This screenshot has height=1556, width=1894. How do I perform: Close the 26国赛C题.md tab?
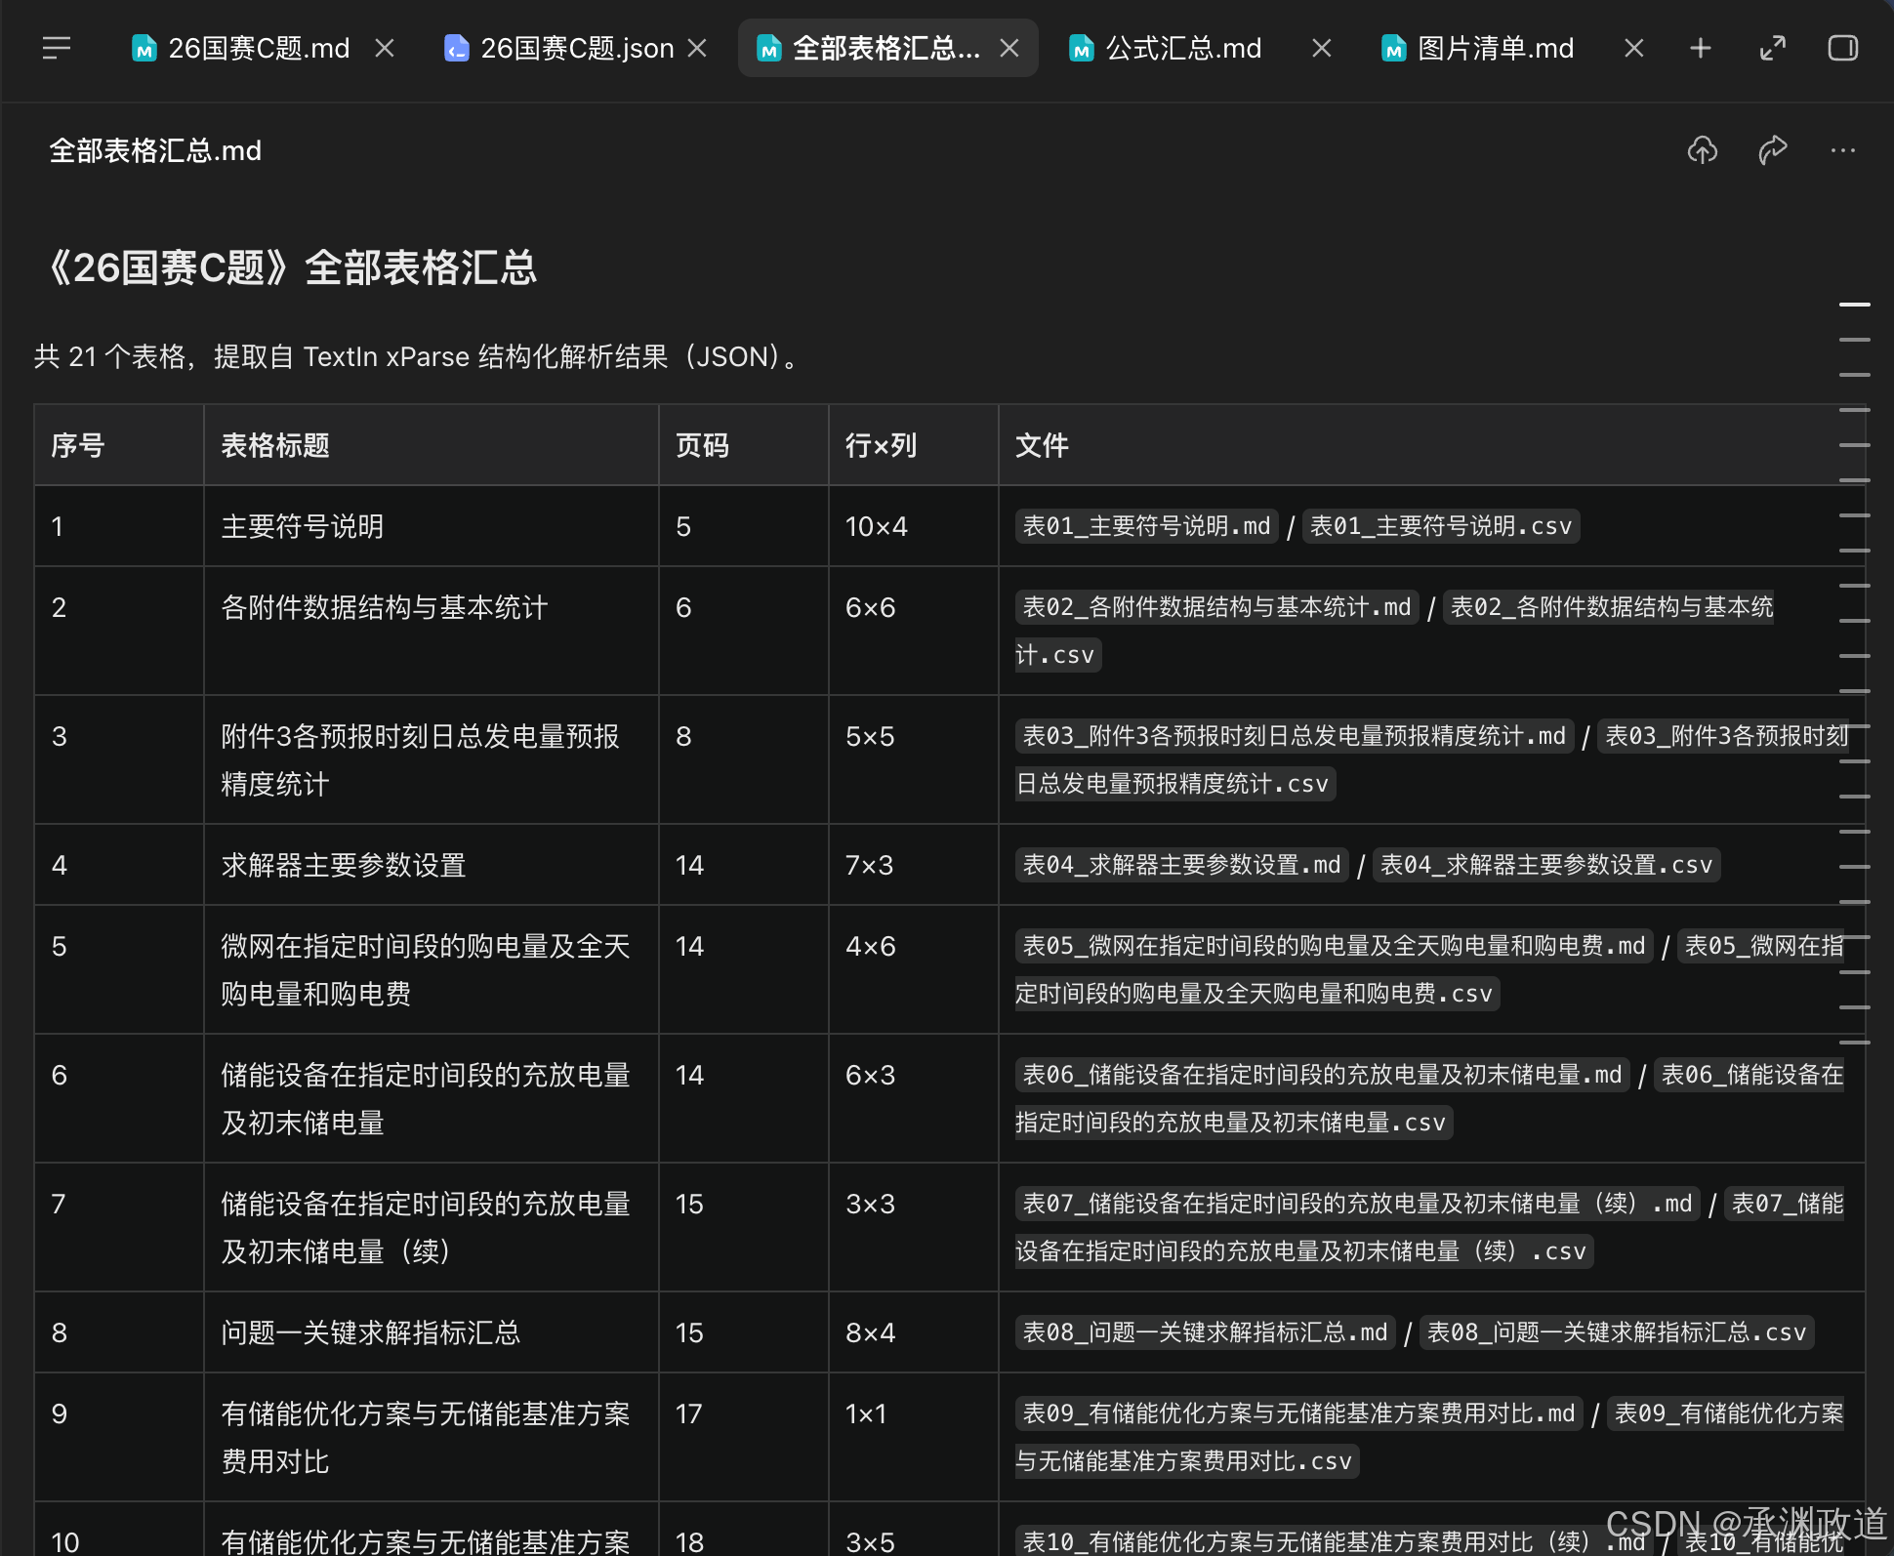click(385, 48)
